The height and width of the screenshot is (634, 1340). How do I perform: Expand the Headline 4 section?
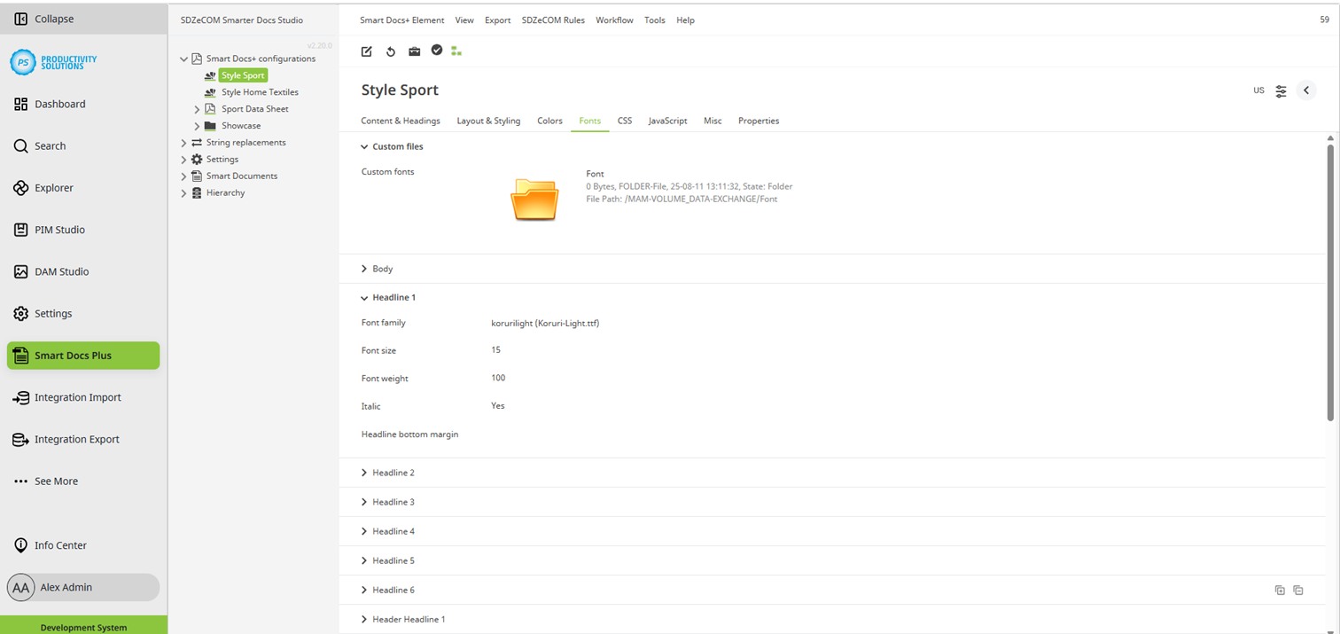364,532
